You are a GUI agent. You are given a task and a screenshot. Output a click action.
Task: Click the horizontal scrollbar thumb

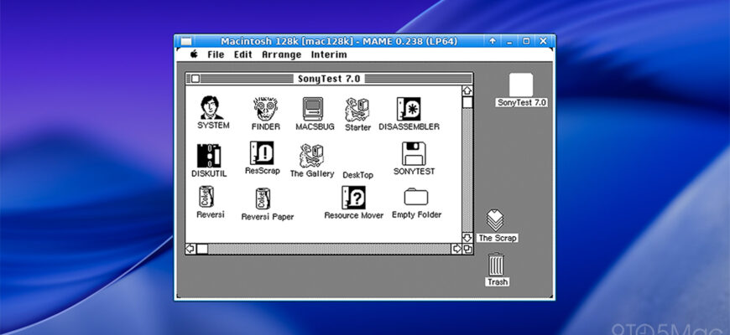coord(202,249)
